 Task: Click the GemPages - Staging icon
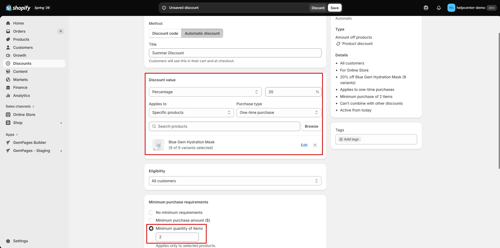pyautogui.click(x=8, y=151)
